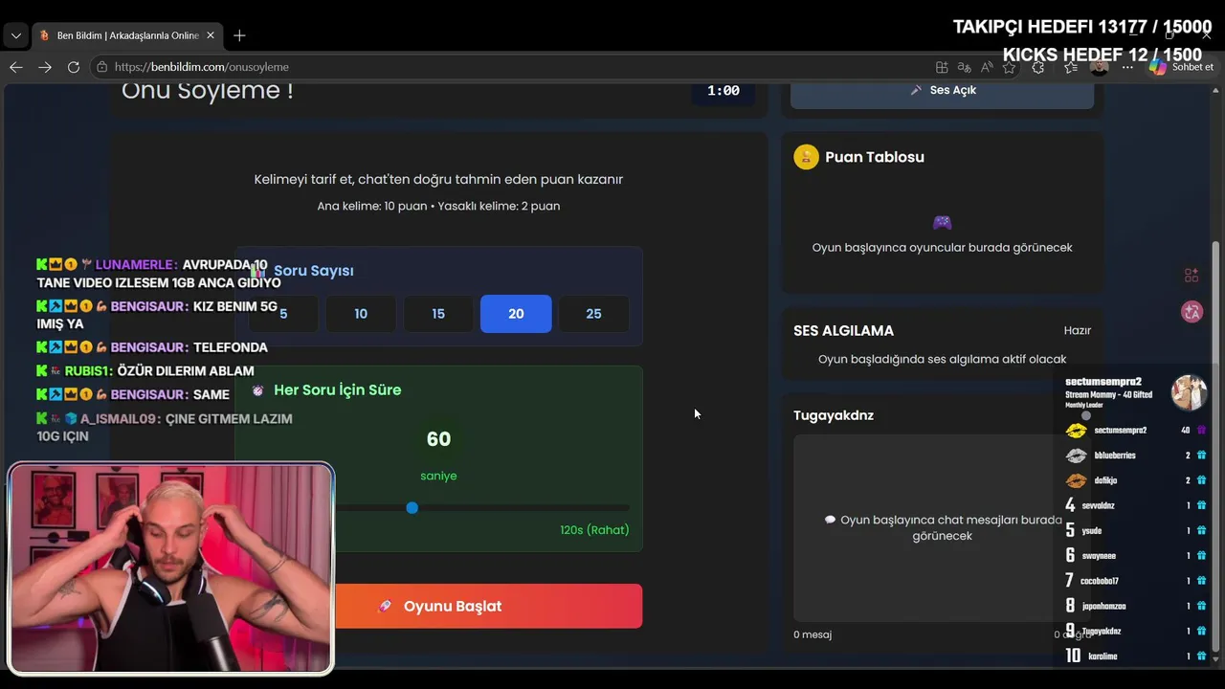Open the favorites list

pyautogui.click(x=1070, y=67)
